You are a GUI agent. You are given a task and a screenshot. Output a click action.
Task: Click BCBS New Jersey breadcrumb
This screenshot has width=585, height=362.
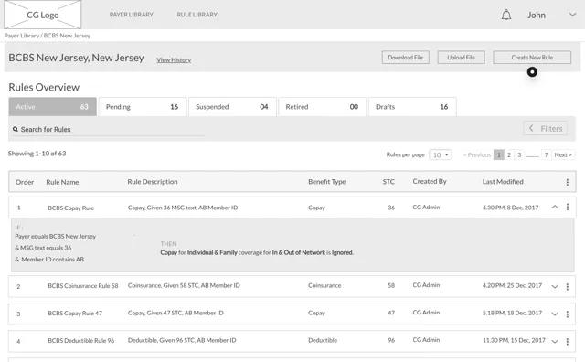click(x=67, y=36)
